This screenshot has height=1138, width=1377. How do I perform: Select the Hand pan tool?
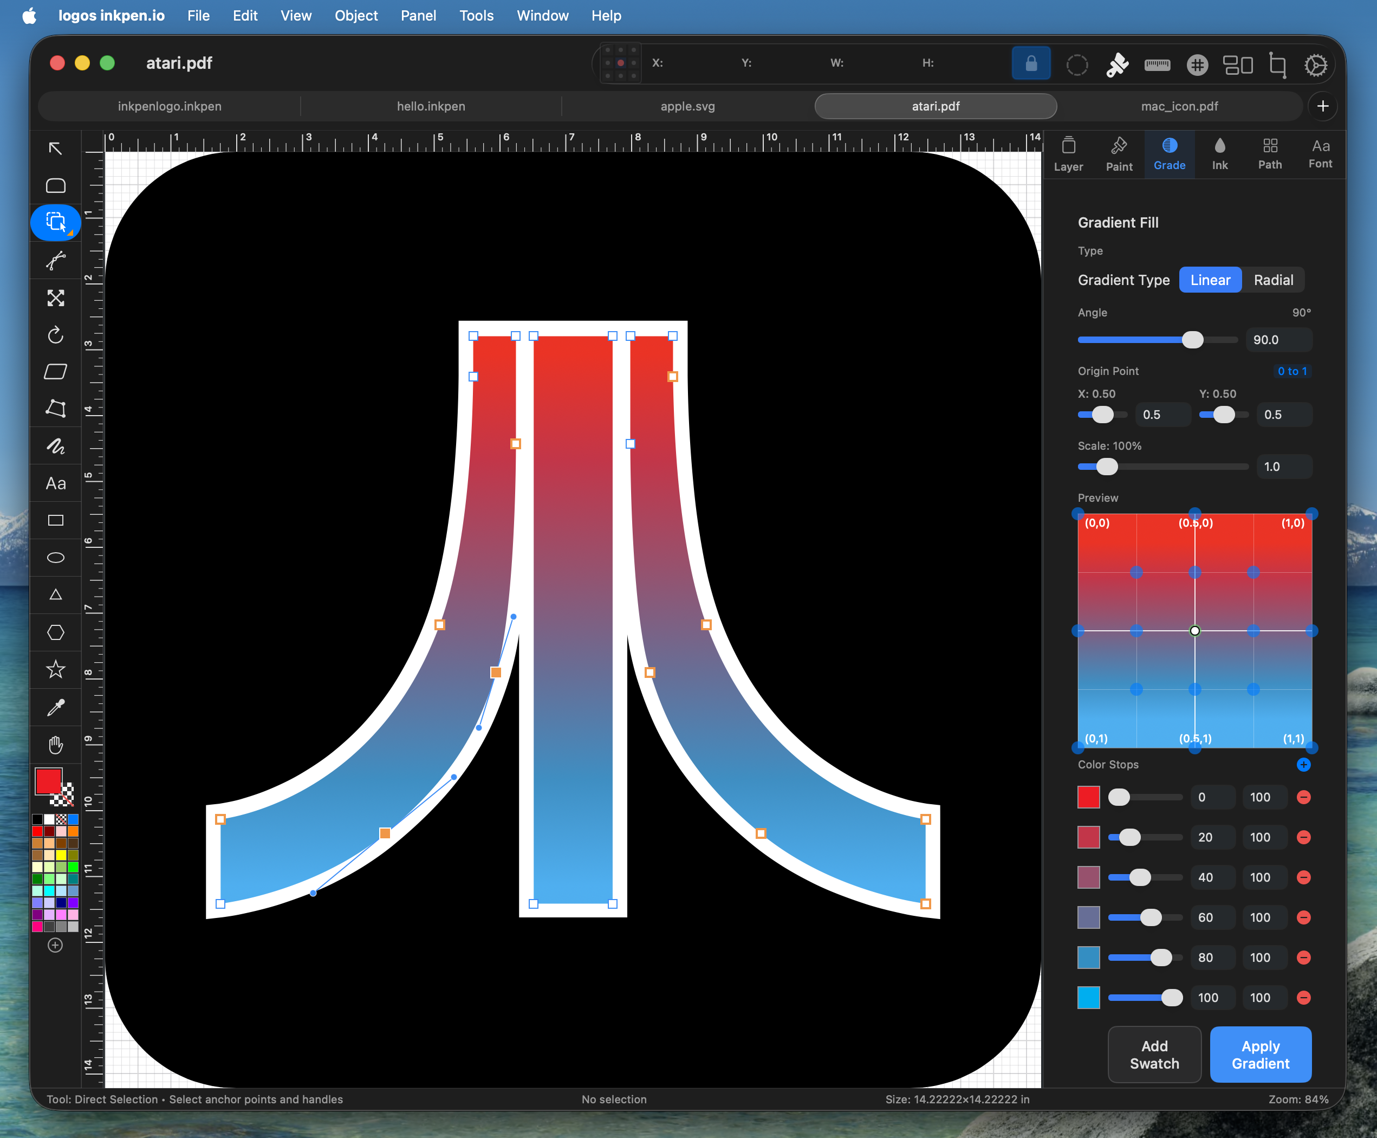click(56, 745)
